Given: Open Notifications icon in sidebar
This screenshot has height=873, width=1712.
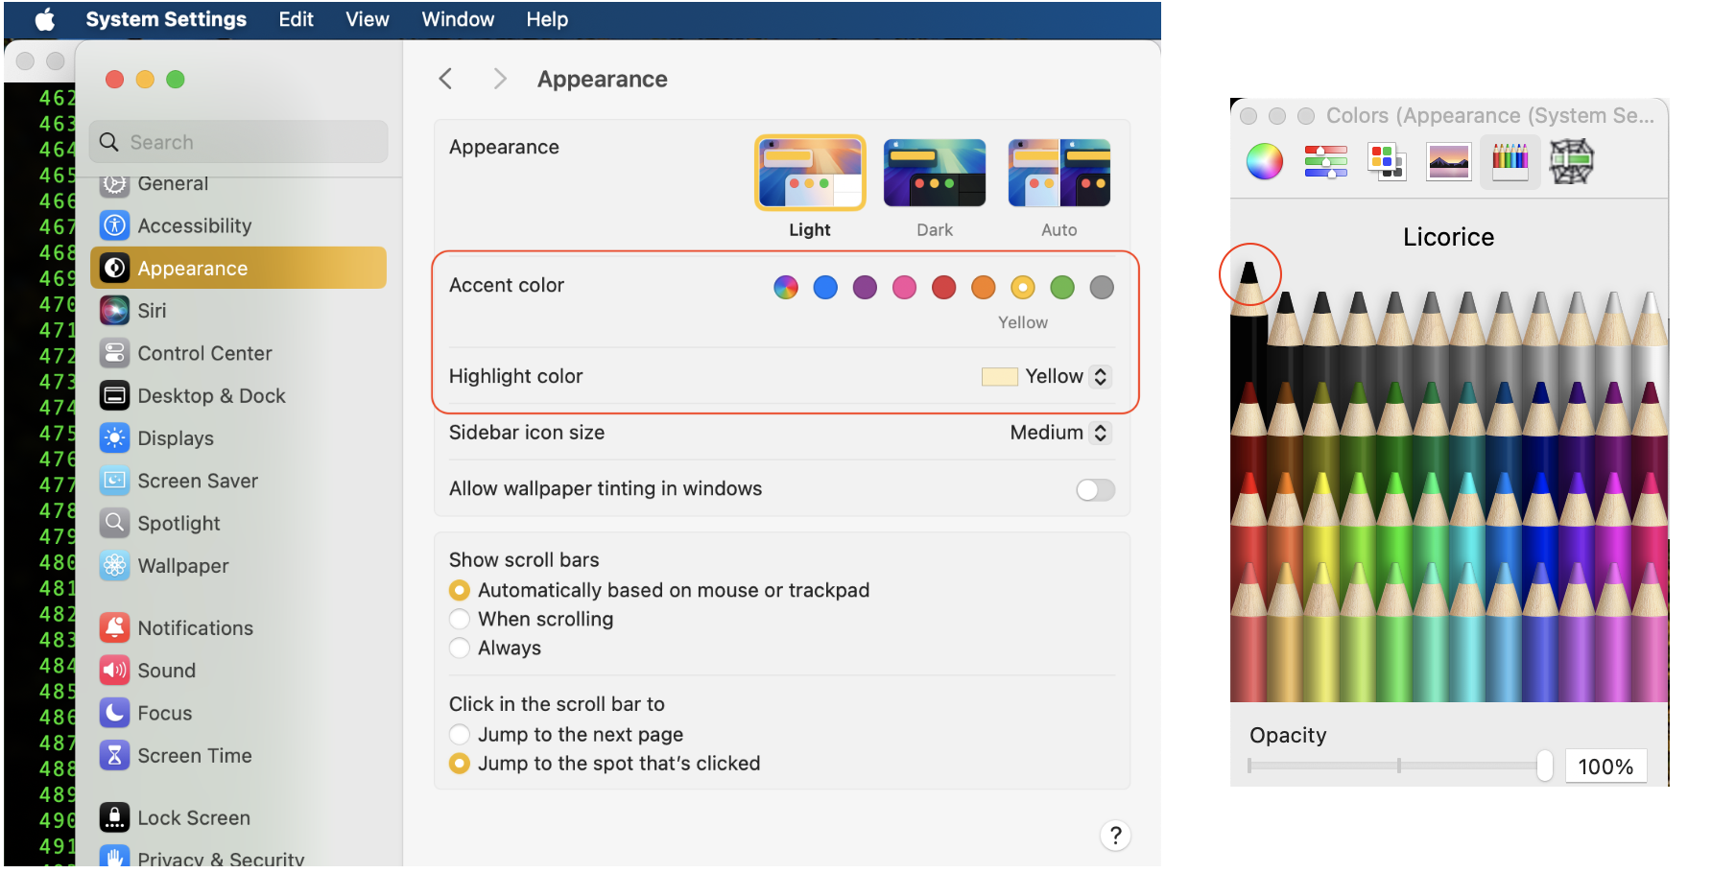Looking at the screenshot, I should click(115, 627).
